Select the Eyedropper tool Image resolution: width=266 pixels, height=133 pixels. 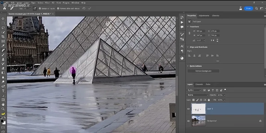pos(3,46)
